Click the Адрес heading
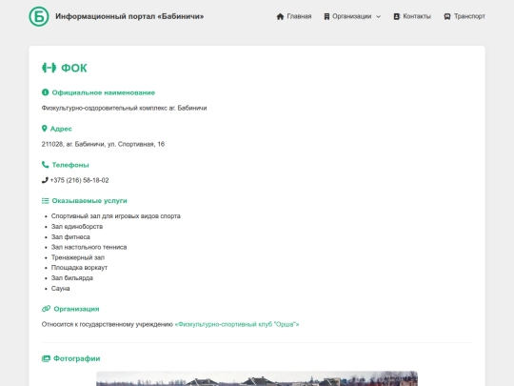514x386 pixels. [x=61, y=129]
